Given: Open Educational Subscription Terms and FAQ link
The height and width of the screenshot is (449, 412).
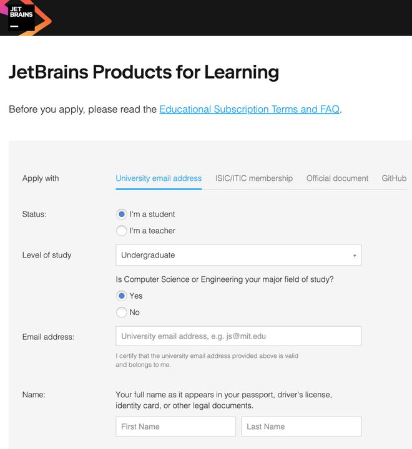Looking at the screenshot, I should [249, 109].
